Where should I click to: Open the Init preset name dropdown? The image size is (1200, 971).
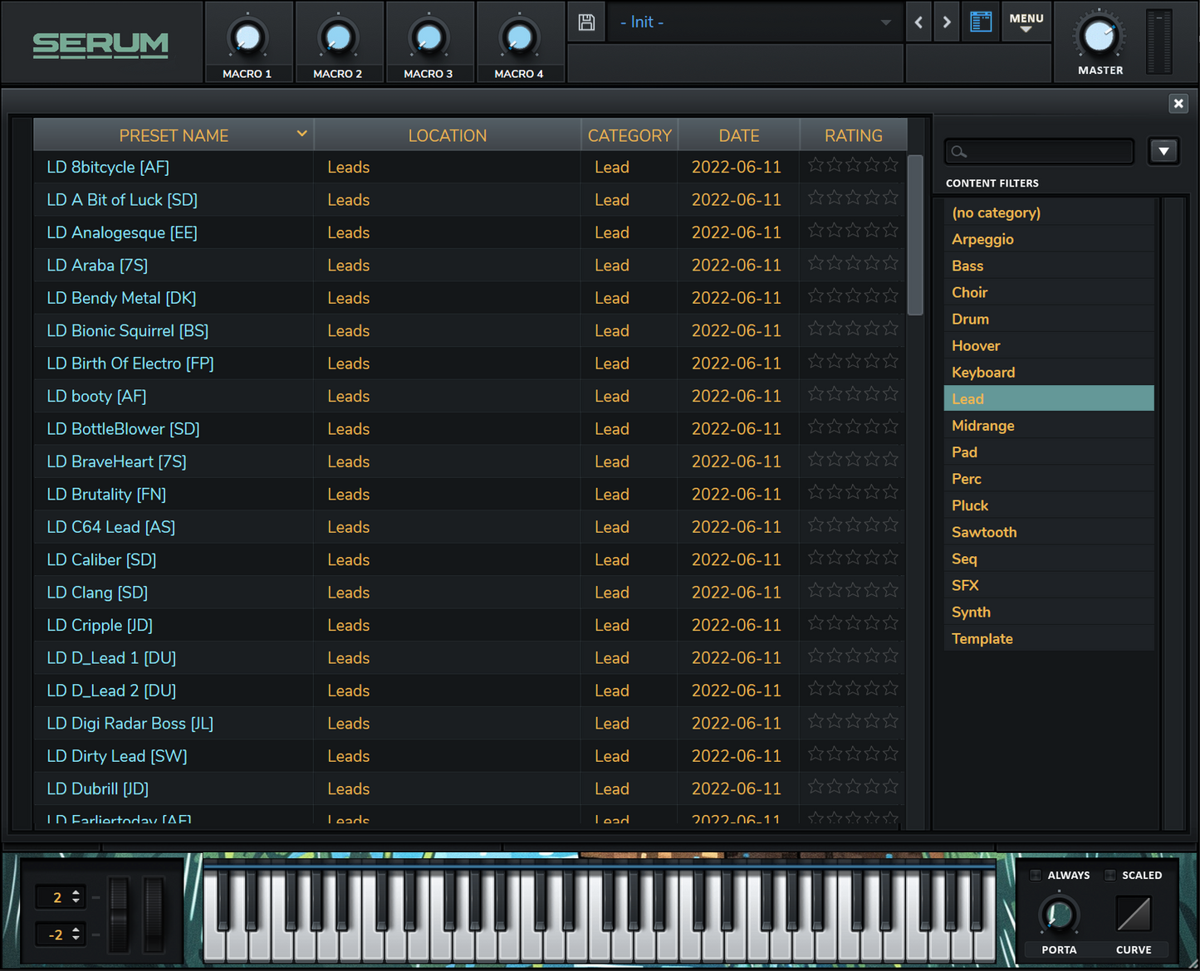click(x=754, y=22)
